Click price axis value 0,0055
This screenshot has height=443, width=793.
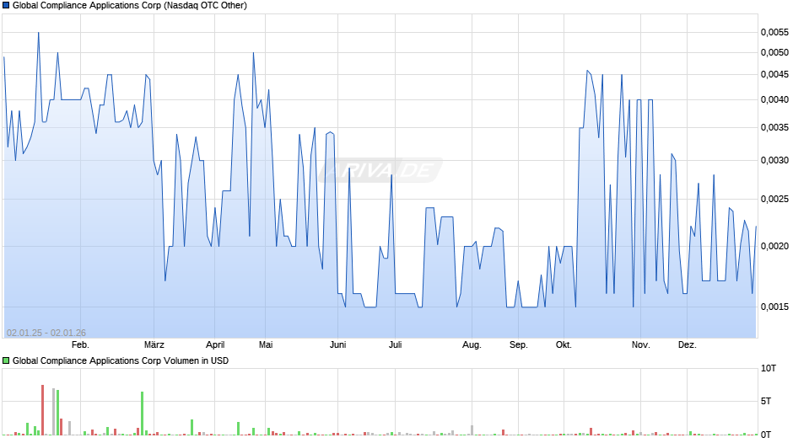click(x=774, y=32)
